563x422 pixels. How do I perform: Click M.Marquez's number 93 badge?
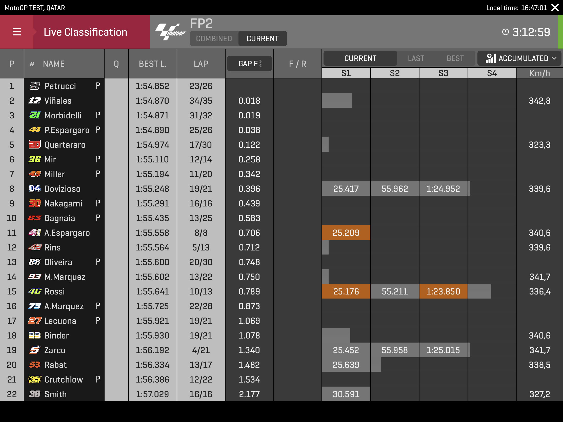35,277
